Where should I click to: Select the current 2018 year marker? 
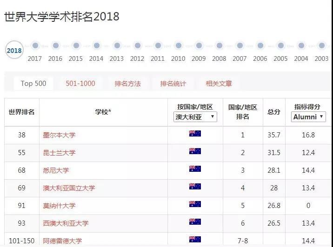coord(14,50)
